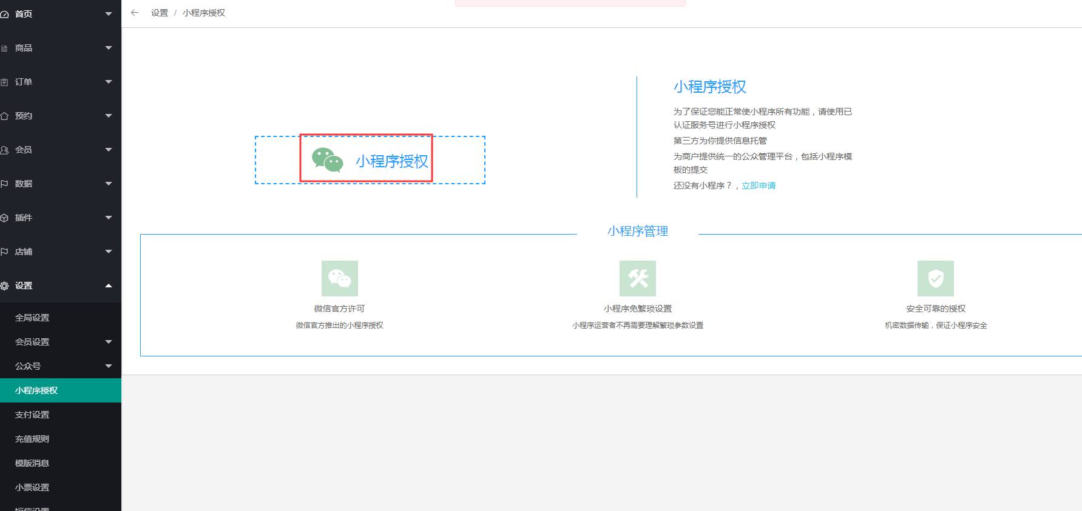Click the 设置 gear icon in sidebar
The height and width of the screenshot is (511, 1082).
pos(4,286)
